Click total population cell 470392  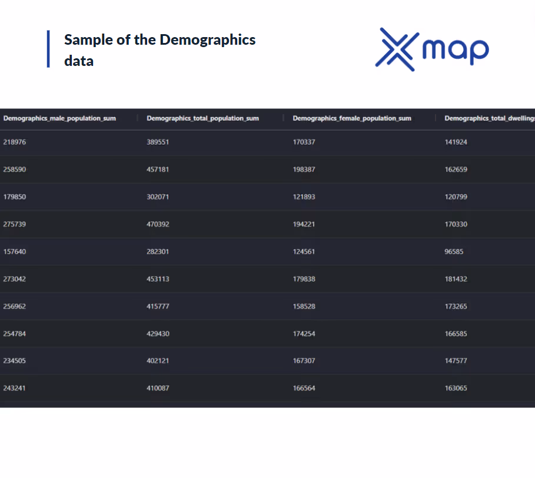coord(158,224)
